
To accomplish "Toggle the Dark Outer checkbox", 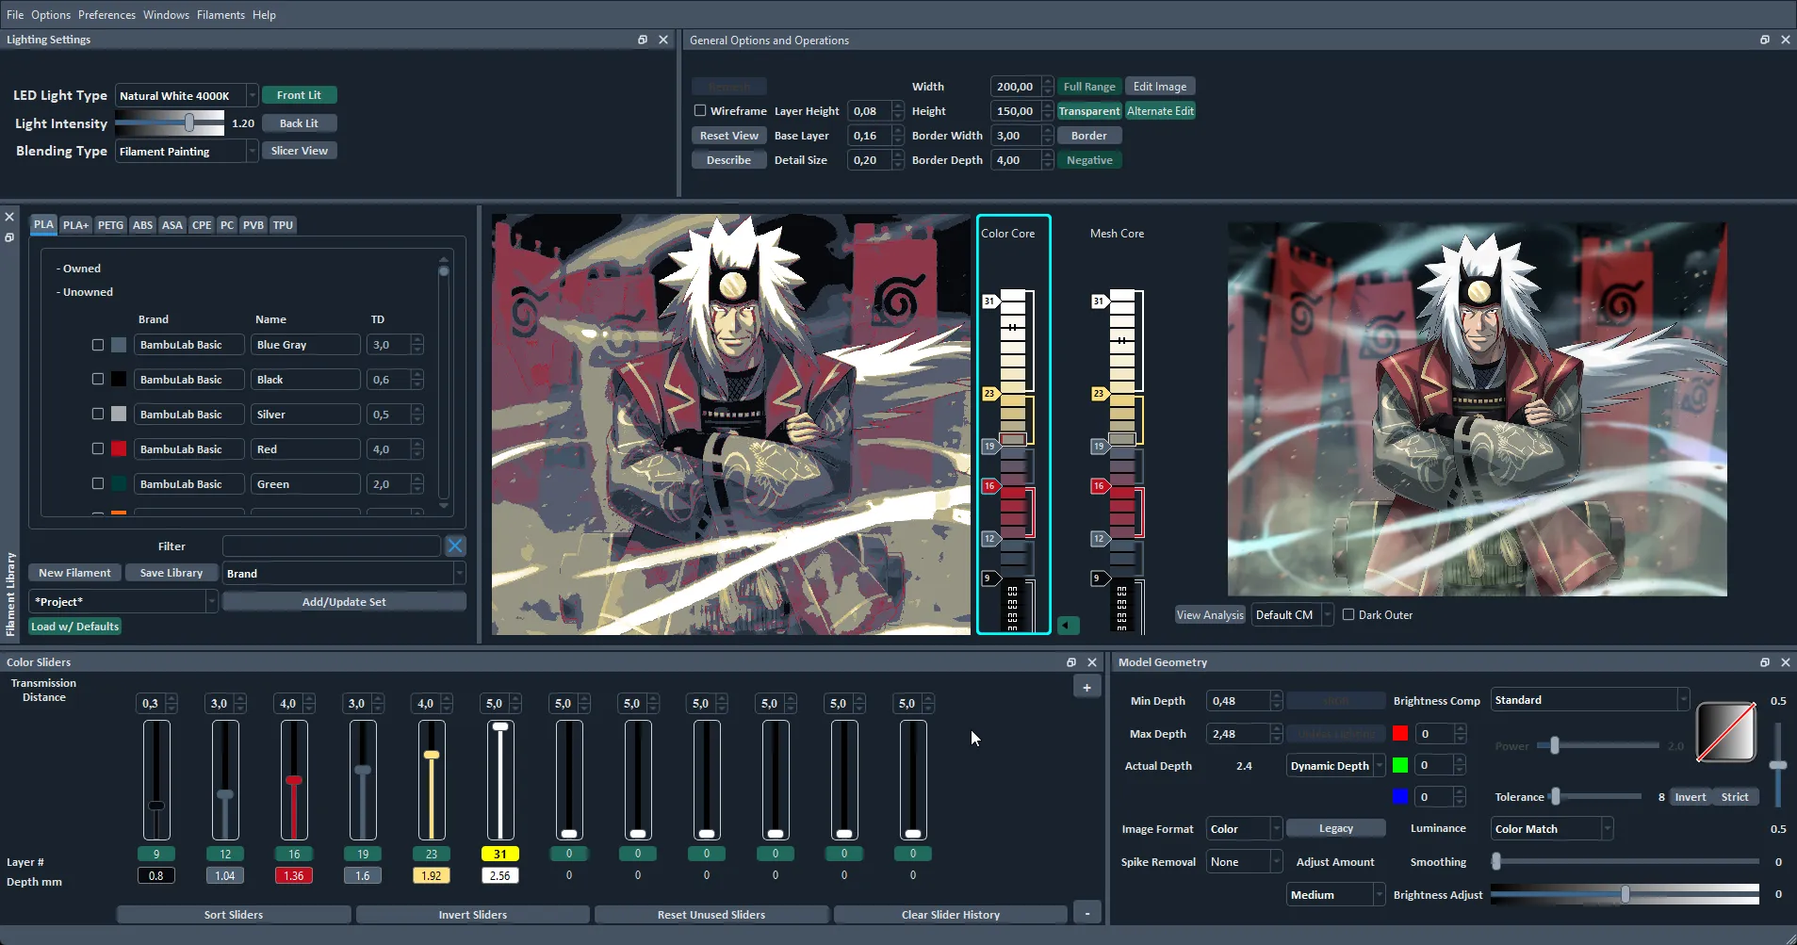I will pyautogui.click(x=1348, y=614).
